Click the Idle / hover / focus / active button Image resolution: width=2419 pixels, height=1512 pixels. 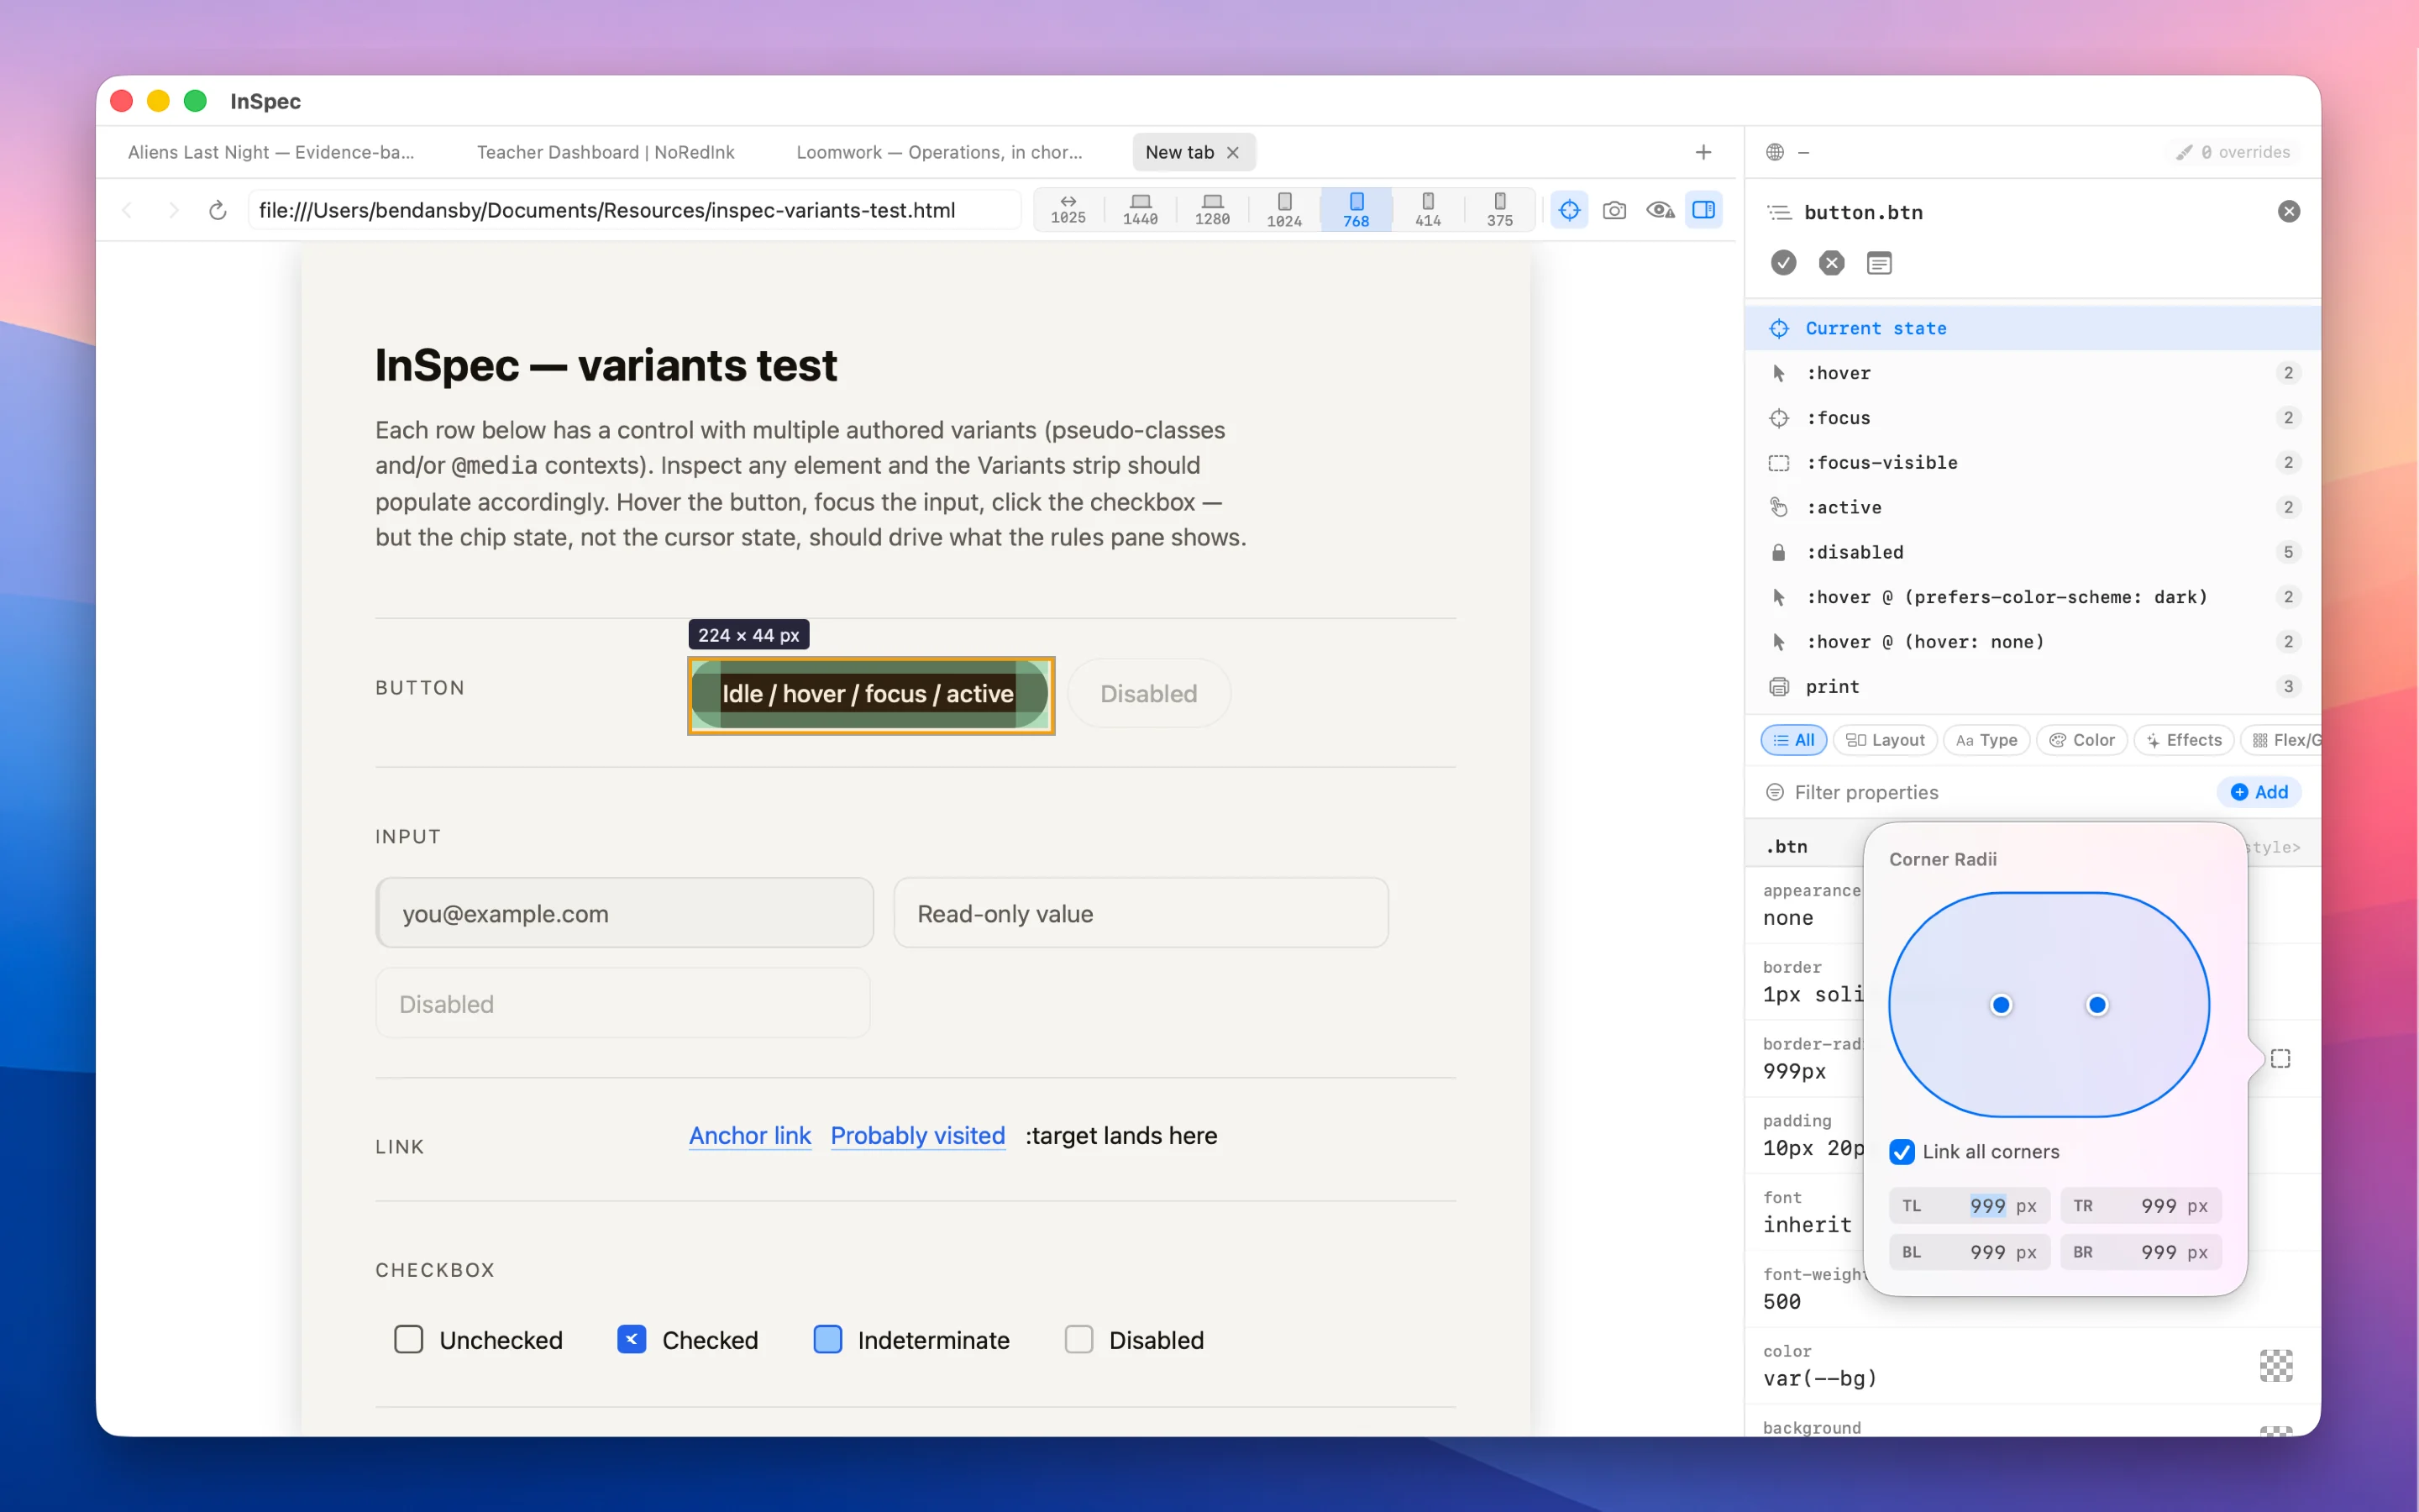[871, 694]
